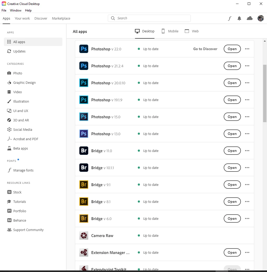This screenshot has height=272, width=267.
Task: Open more options for Photoshop v 20.0.10
Action: point(247,83)
